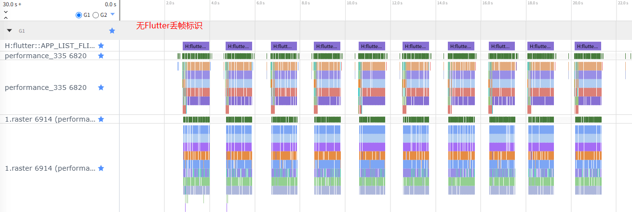Click the 2.0 s timeline mark

click(x=170, y=3)
